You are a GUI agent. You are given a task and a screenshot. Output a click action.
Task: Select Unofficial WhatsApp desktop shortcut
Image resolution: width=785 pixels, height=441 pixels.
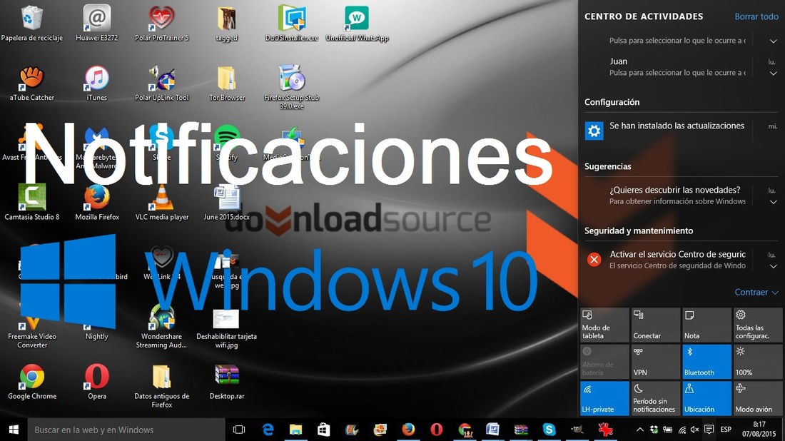pyautogui.click(x=357, y=23)
